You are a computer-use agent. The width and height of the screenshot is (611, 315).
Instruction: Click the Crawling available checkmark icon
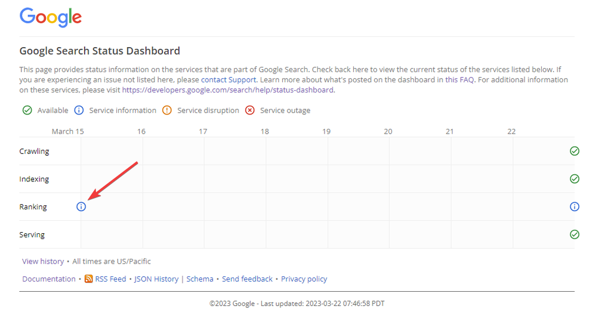[575, 151]
